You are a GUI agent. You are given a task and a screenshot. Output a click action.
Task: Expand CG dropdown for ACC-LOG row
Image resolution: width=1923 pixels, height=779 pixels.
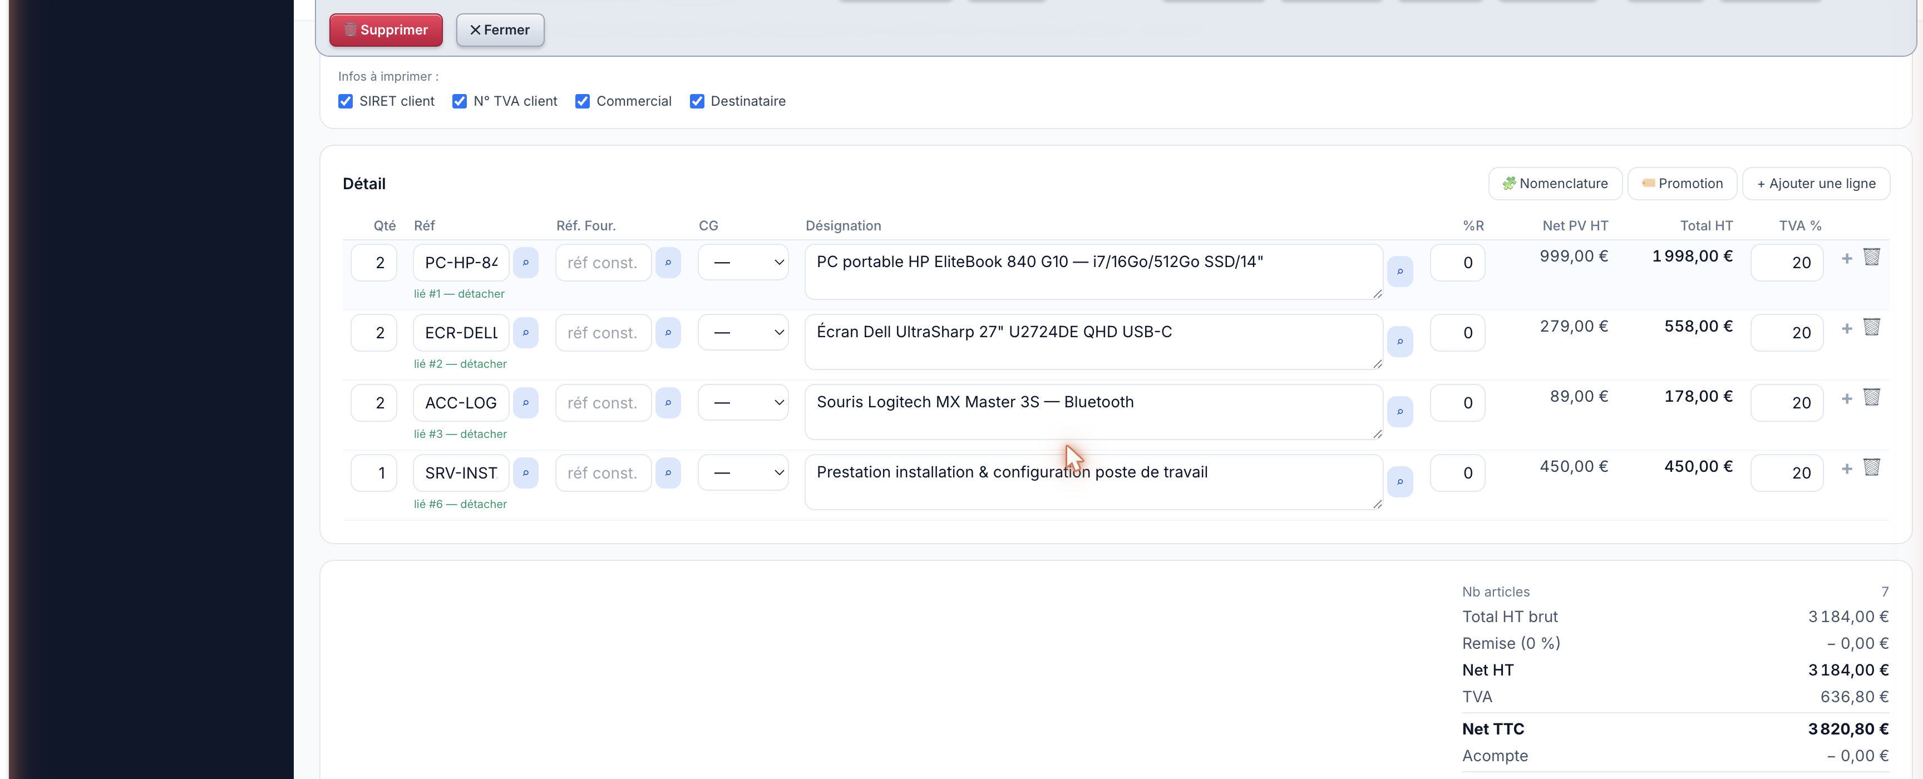[743, 403]
